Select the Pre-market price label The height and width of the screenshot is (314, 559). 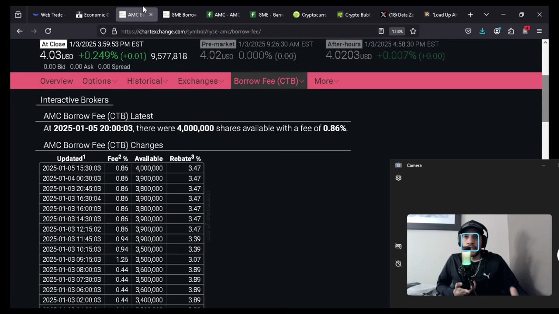pyautogui.click(x=218, y=44)
